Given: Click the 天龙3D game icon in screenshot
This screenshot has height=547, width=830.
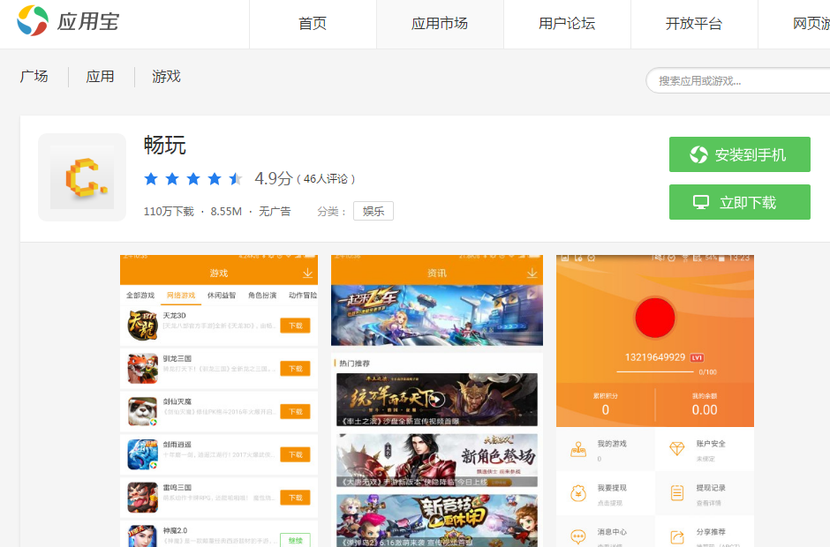Looking at the screenshot, I should (x=142, y=325).
